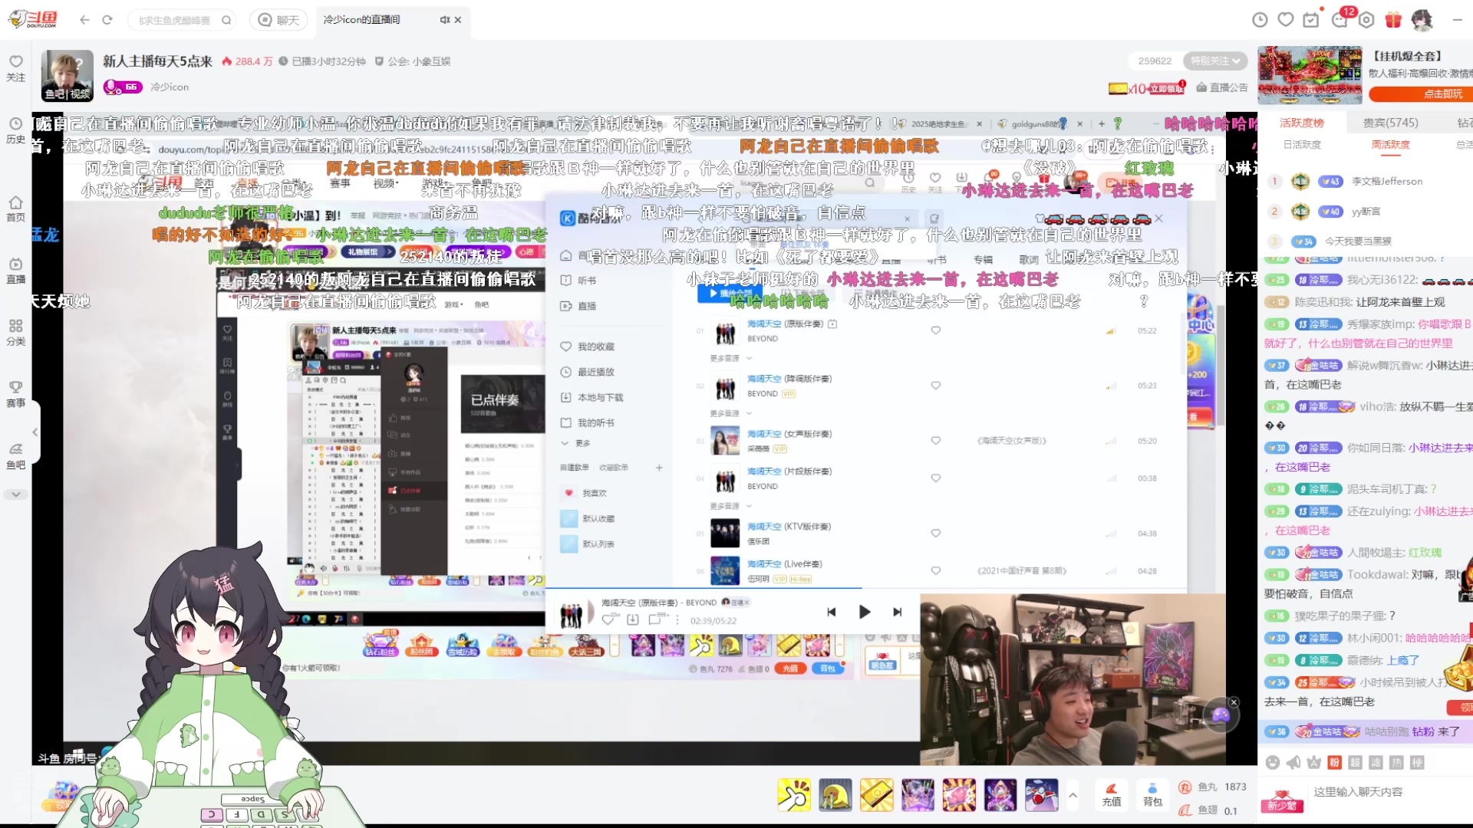Screen dimensions: 1473x828
Task: Switch to 贵宾(5745) tab
Action: 1390,123
